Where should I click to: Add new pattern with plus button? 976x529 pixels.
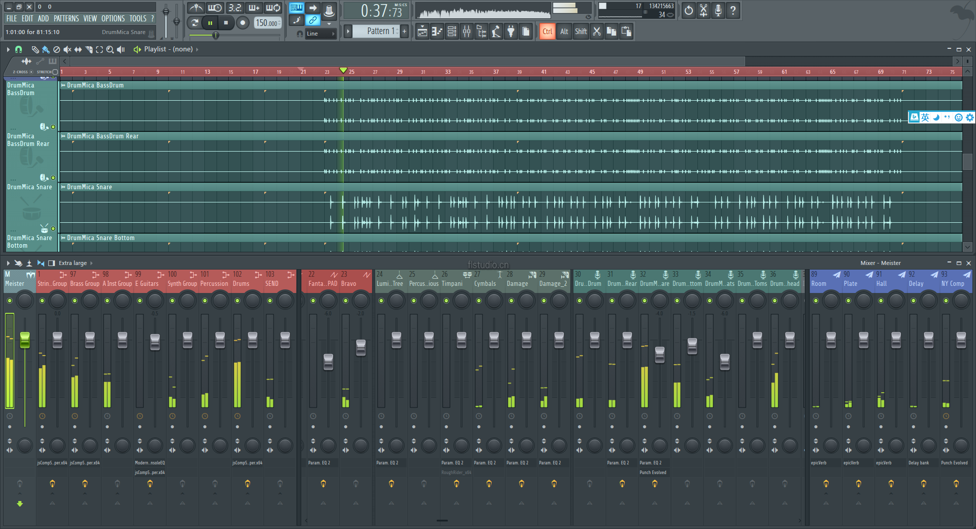click(405, 31)
